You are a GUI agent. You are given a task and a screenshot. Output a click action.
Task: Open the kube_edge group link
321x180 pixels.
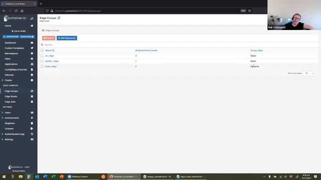pos(51,66)
